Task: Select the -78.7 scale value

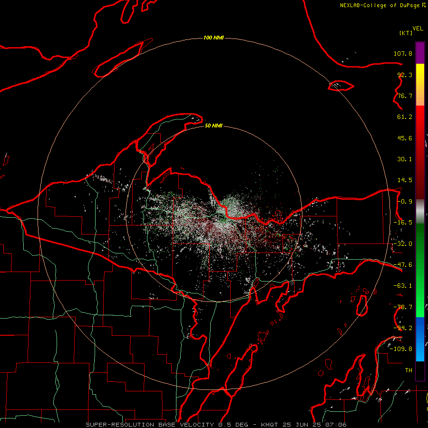Action: coord(403,307)
